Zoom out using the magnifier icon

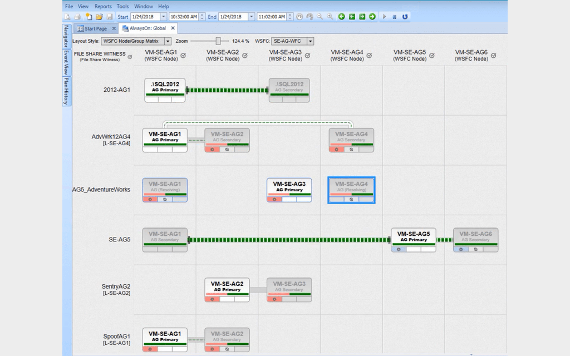319,17
